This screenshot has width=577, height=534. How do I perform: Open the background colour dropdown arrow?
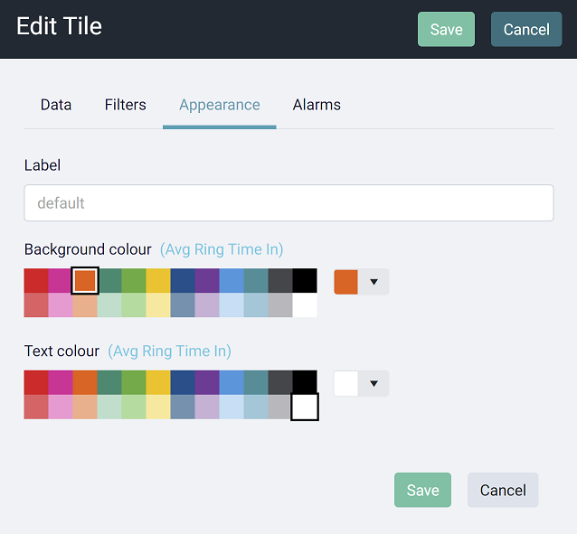(374, 282)
